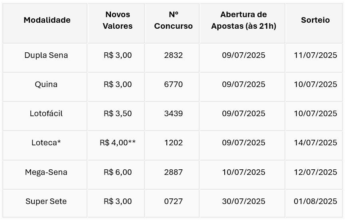
Task: Click concurso number 2832
Action: 174,55
